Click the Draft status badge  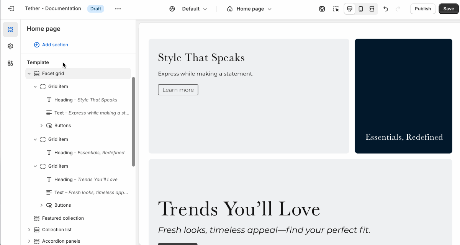[x=96, y=9]
